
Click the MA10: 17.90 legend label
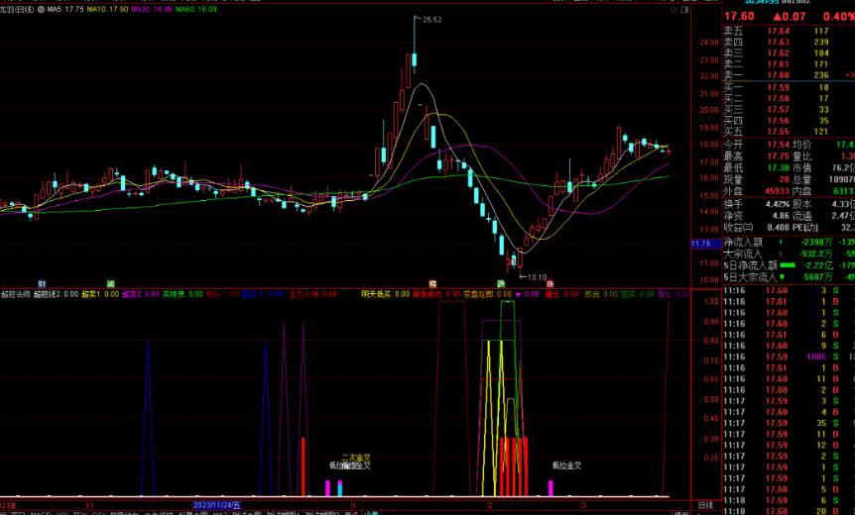(x=107, y=9)
